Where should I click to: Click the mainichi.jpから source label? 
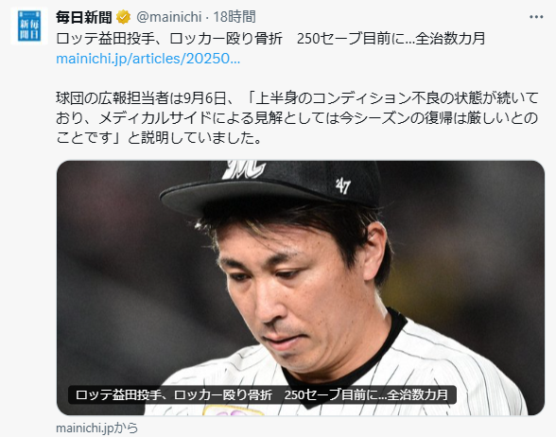96,428
